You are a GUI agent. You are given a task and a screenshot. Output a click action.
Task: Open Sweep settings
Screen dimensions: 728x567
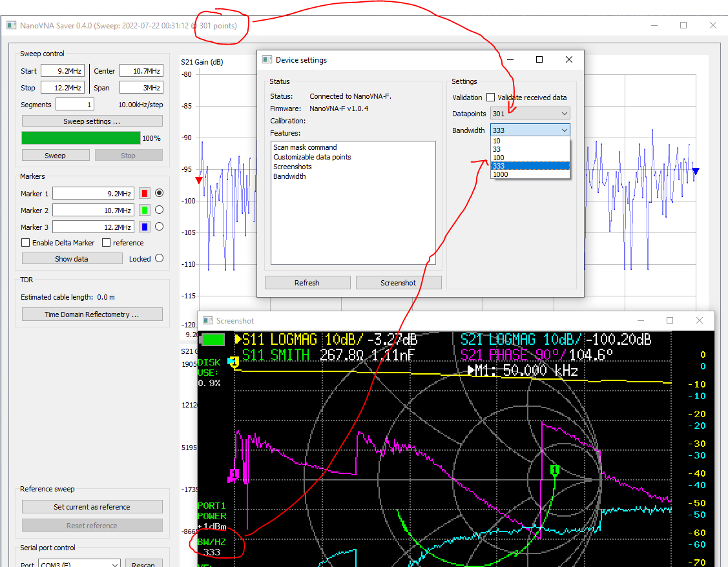91,120
